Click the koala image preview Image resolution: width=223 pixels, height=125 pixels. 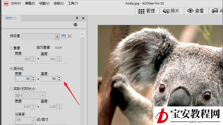(160, 75)
